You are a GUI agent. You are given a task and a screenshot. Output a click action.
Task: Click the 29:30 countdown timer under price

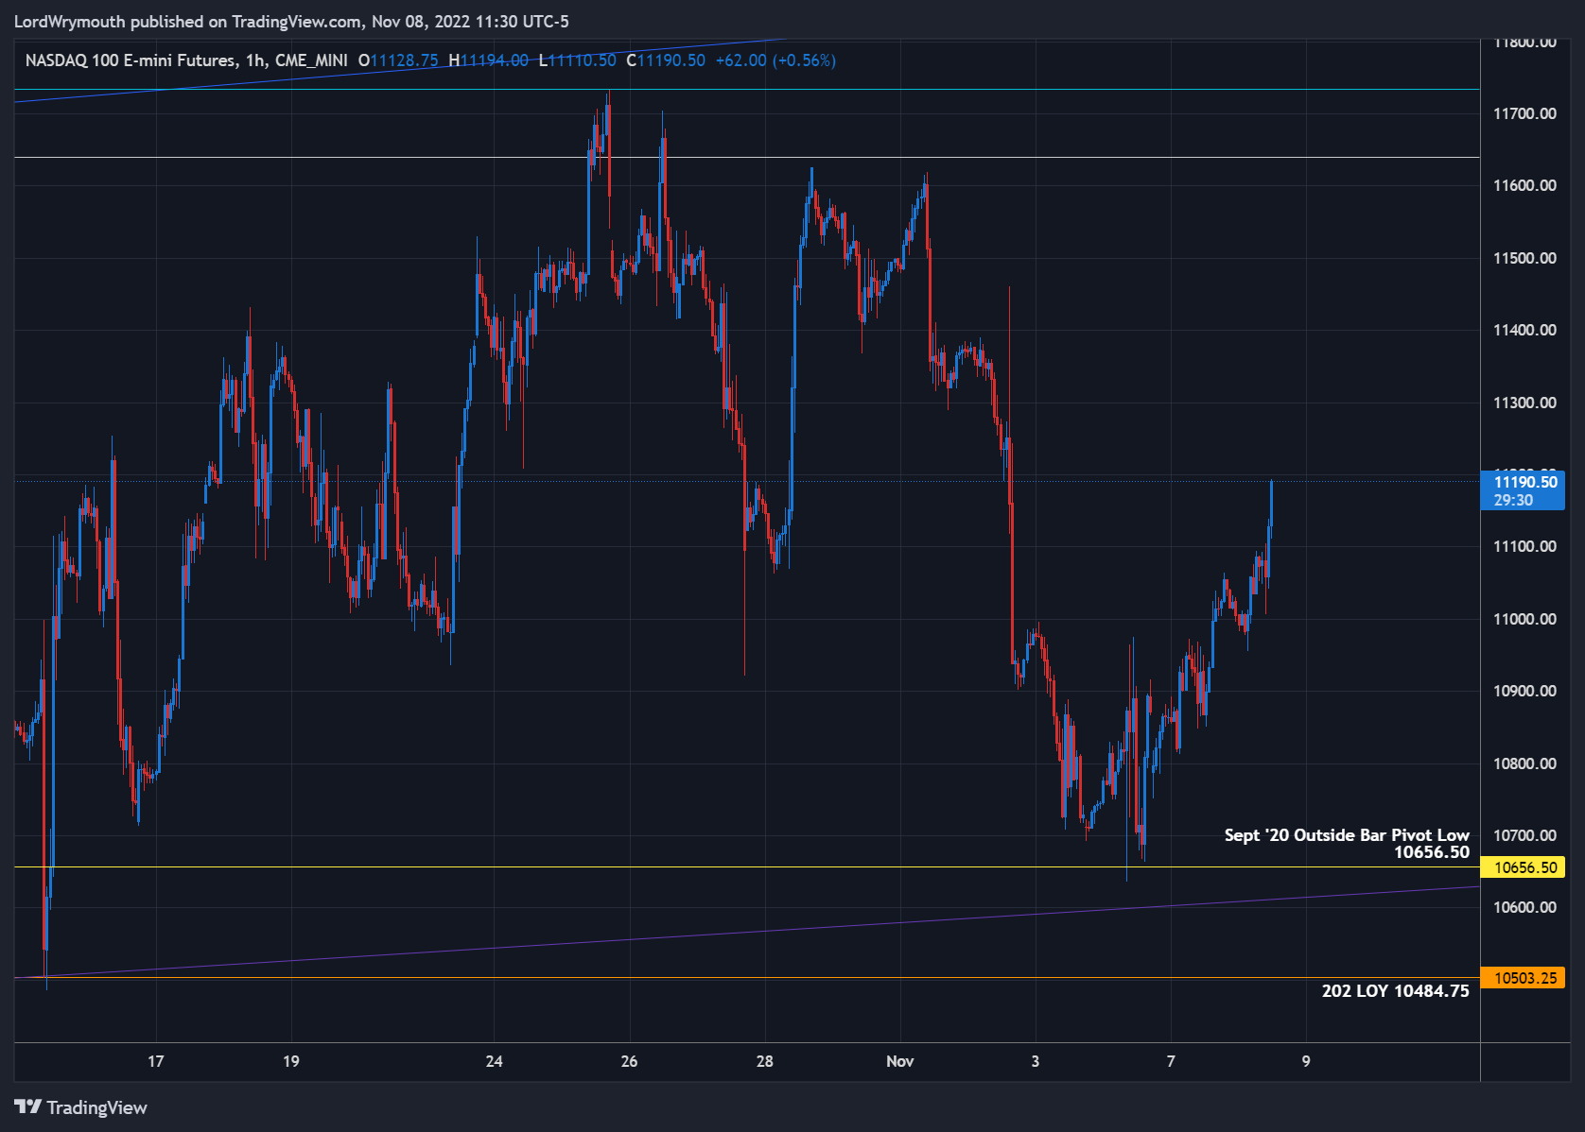(x=1513, y=500)
